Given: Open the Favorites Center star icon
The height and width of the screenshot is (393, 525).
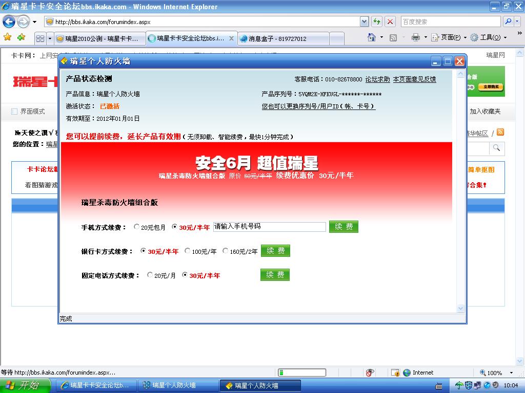Looking at the screenshot, I should (x=8, y=37).
